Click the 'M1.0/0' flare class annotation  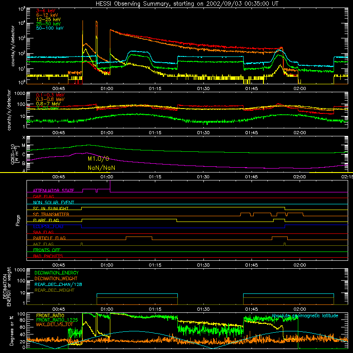(x=98, y=159)
